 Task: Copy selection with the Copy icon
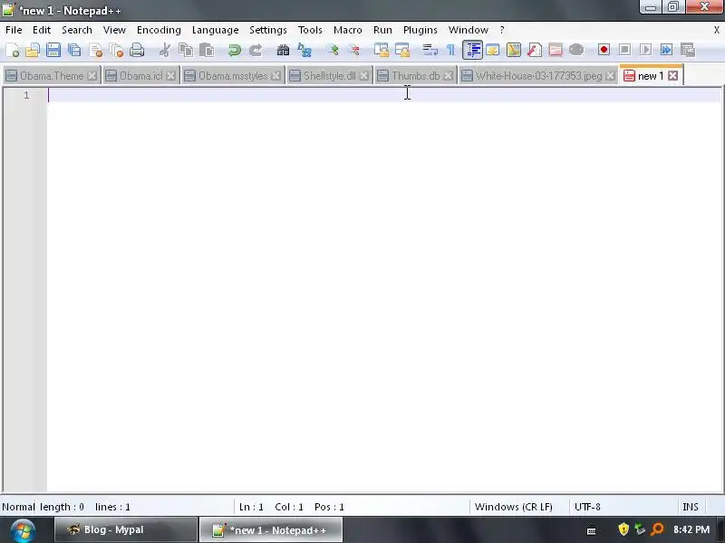click(186, 50)
